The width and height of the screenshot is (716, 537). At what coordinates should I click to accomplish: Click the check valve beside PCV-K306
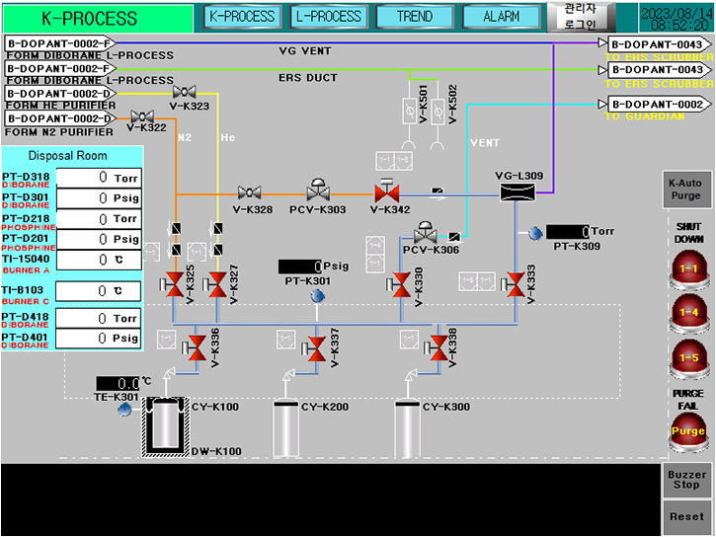click(x=453, y=236)
